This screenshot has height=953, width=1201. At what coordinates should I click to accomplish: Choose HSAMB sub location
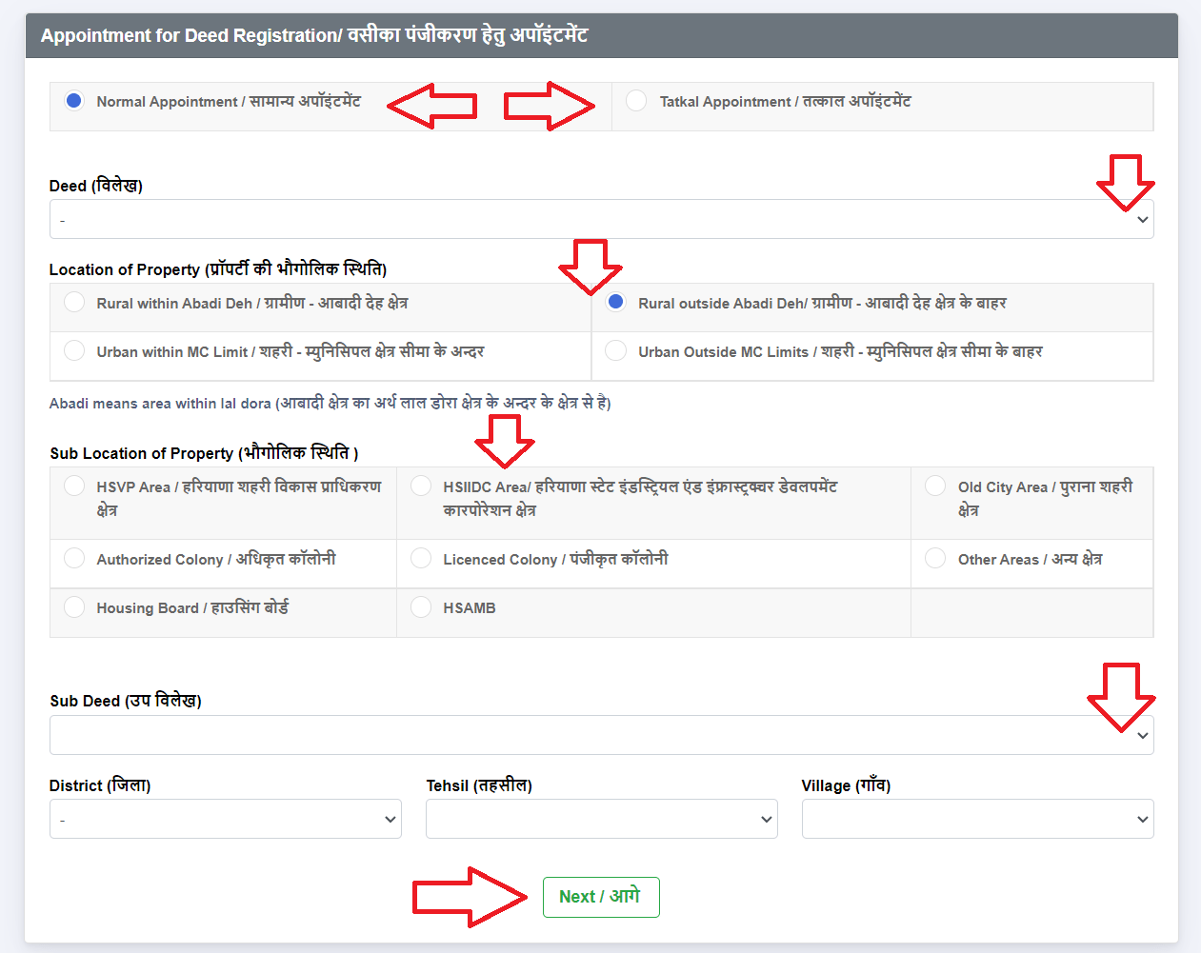[421, 607]
